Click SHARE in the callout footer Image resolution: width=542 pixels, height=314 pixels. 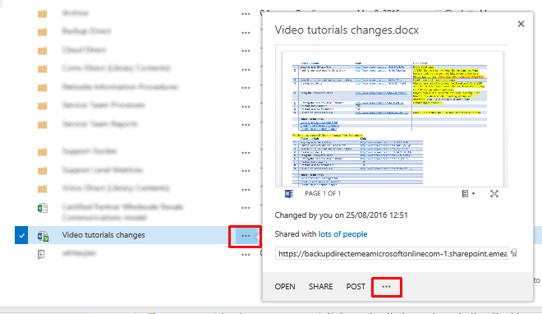point(321,287)
